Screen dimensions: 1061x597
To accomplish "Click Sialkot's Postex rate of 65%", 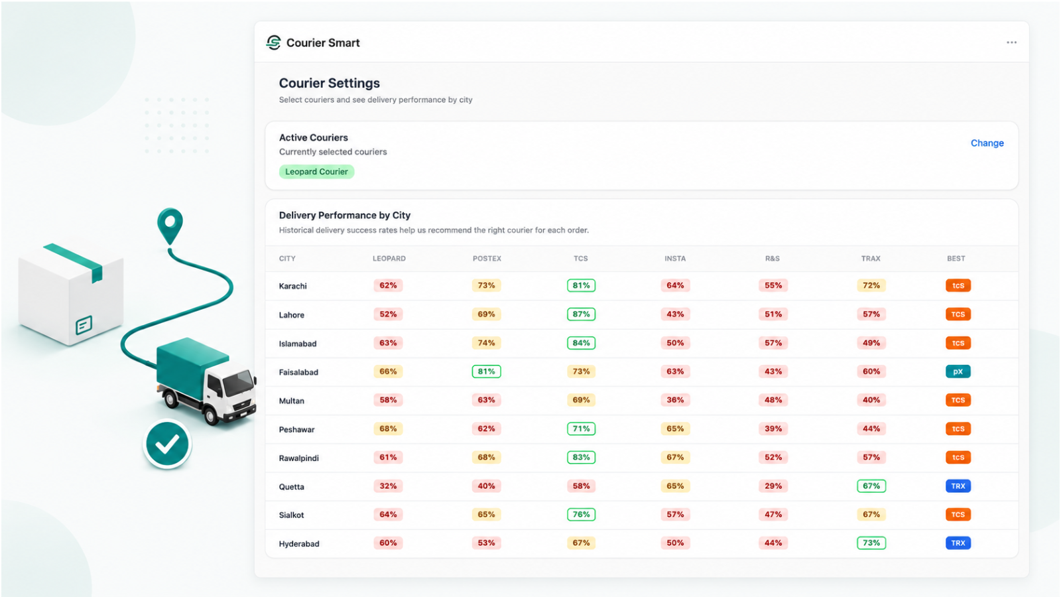I will (486, 515).
